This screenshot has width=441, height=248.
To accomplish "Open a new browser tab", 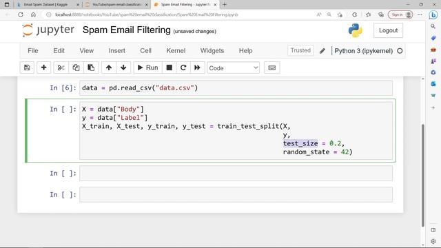I will click(225, 5).
